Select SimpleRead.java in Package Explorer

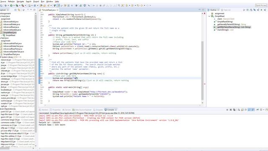point(10,33)
